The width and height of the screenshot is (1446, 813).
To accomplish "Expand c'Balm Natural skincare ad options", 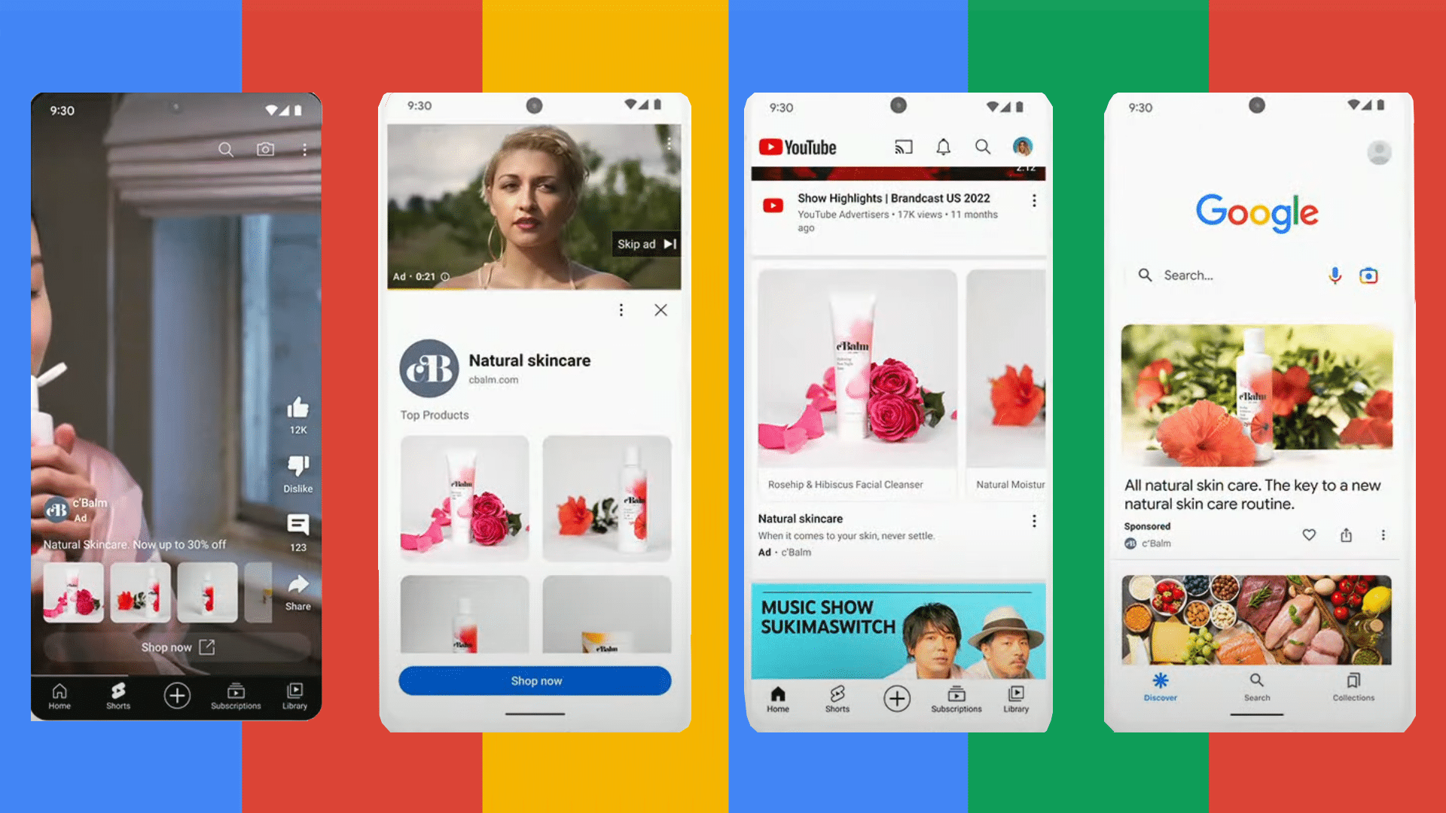I will pos(621,309).
